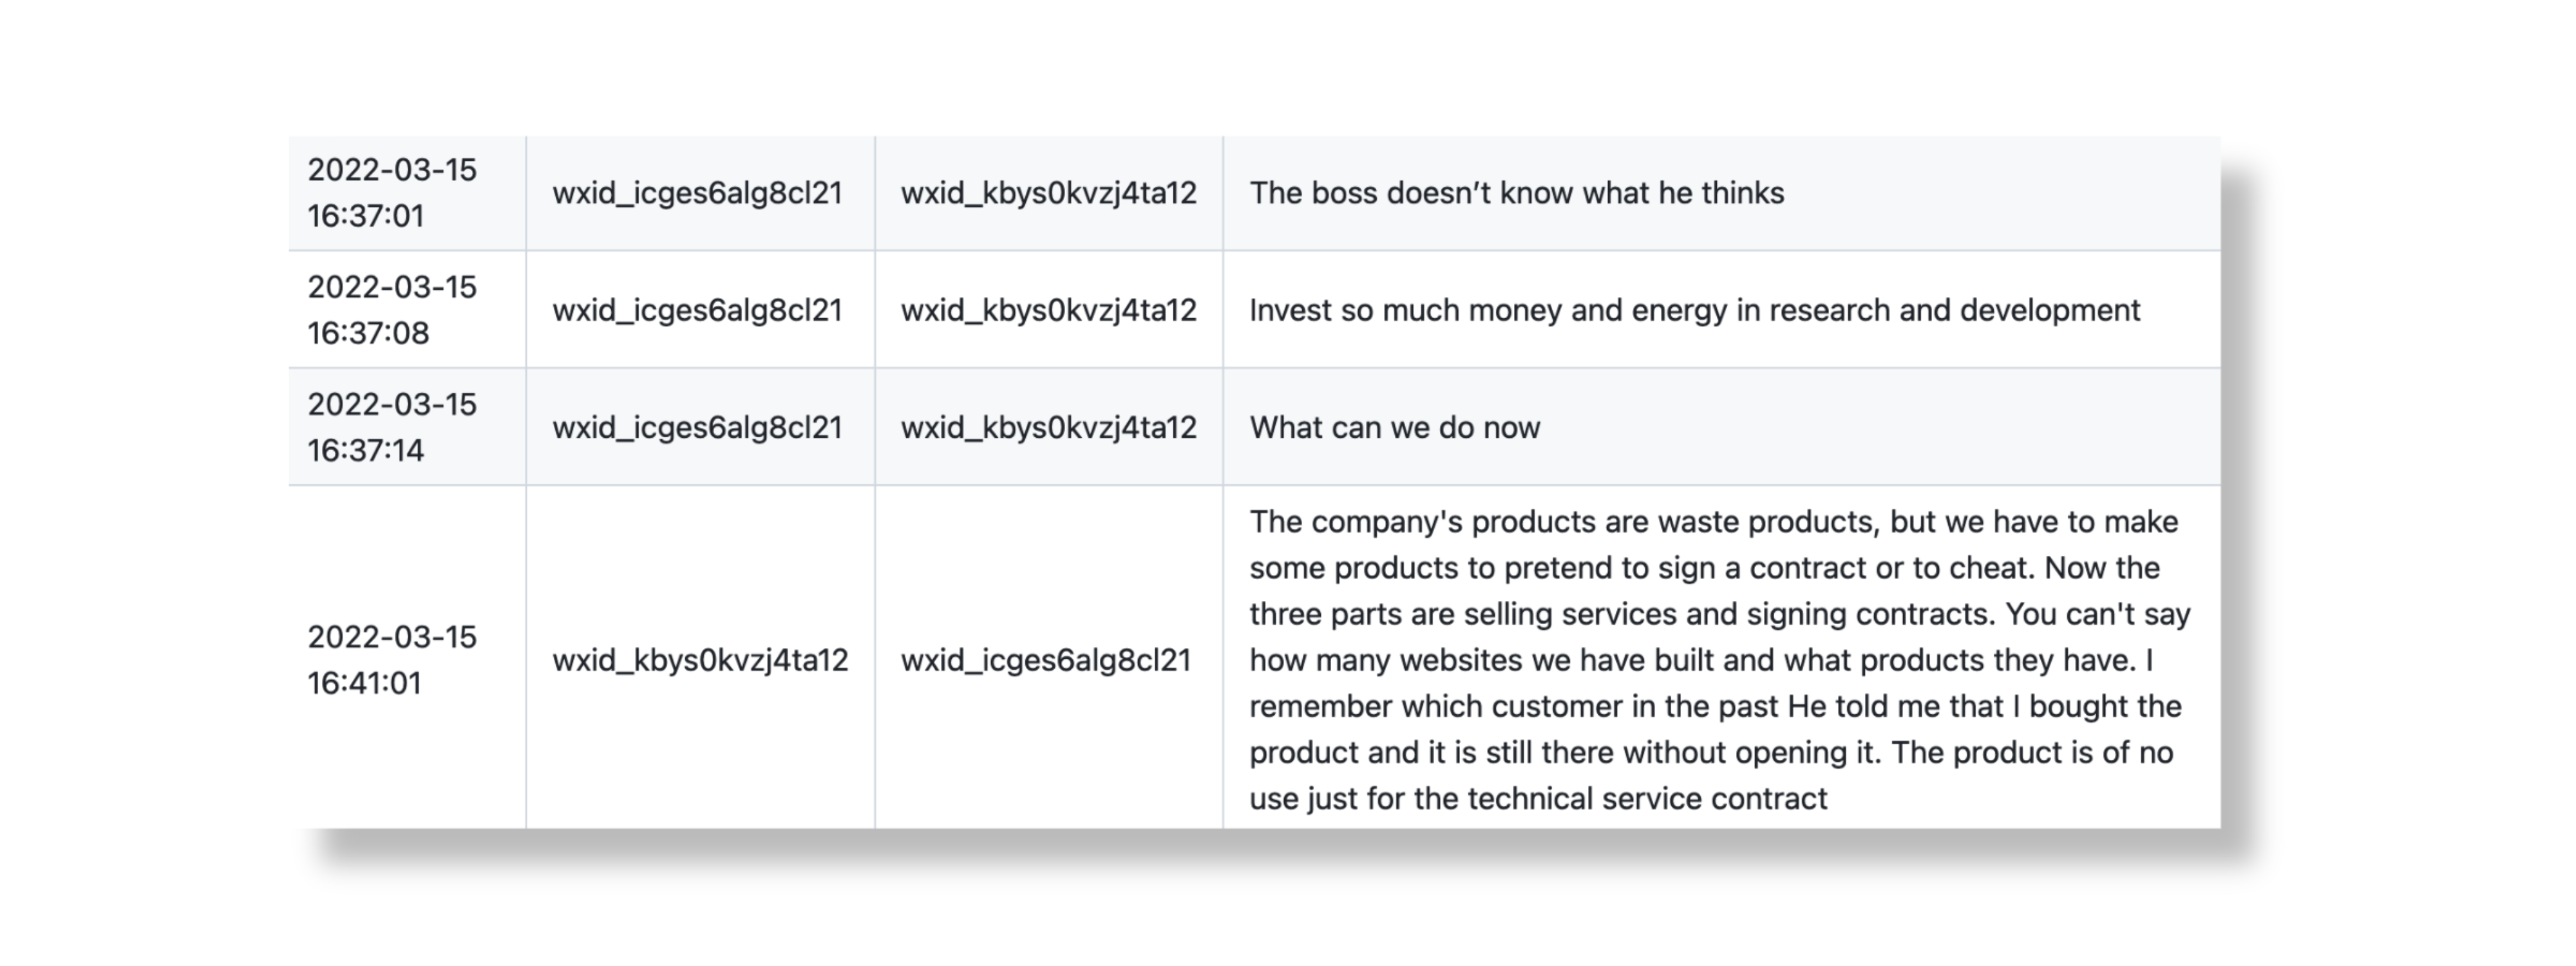2576x966 pixels.
Task: Click the 16:37:01 timestamp cell
Action: point(392,193)
